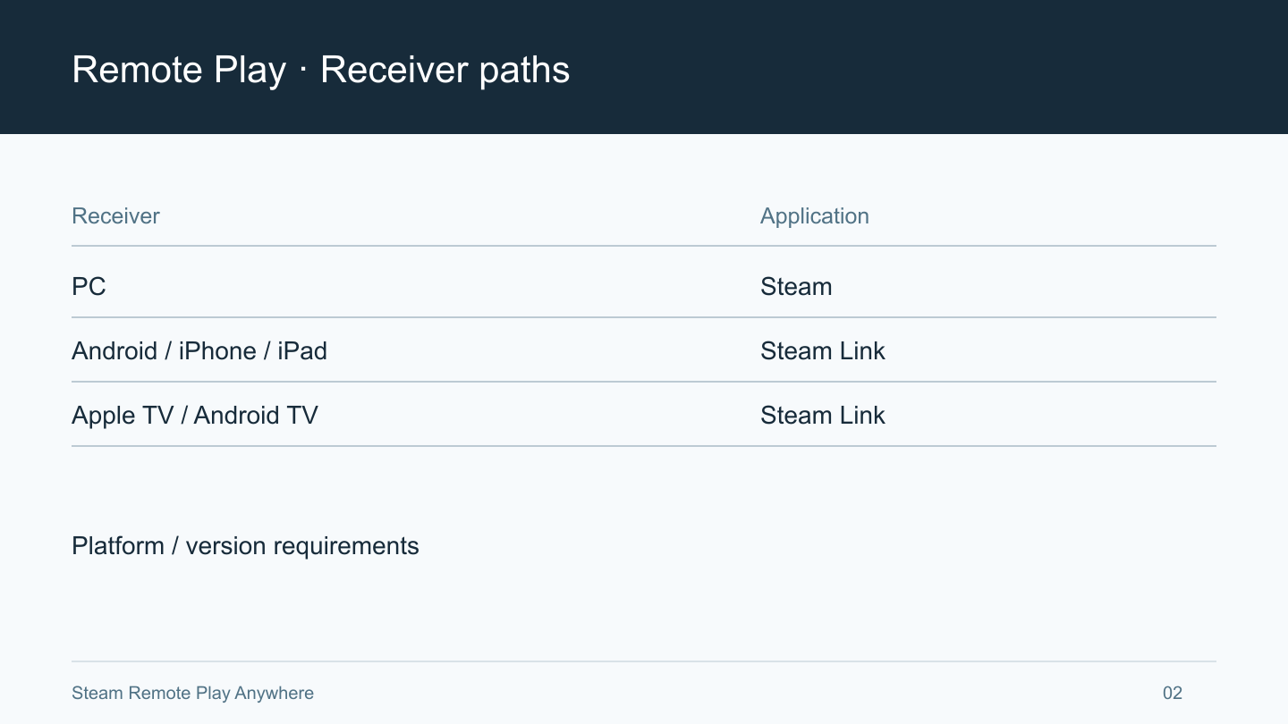The width and height of the screenshot is (1288, 724).
Task: Select the footer text "Steam Remote Play Anywhere"
Action: 192,693
